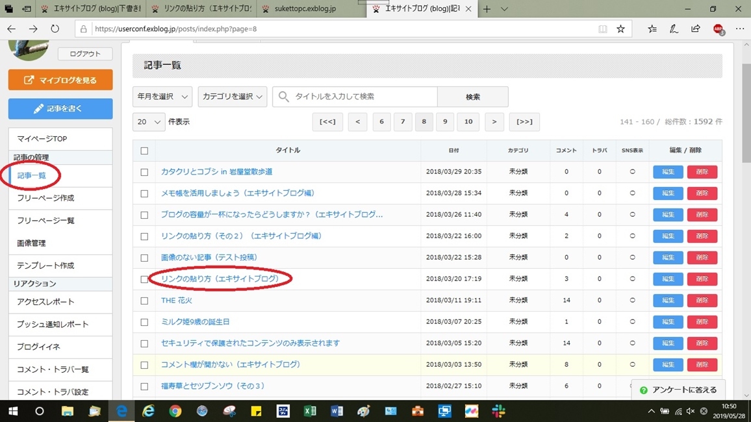Viewport: 751px width, 422px height.
Task: Open the add notes pen icon
Action: 674,29
